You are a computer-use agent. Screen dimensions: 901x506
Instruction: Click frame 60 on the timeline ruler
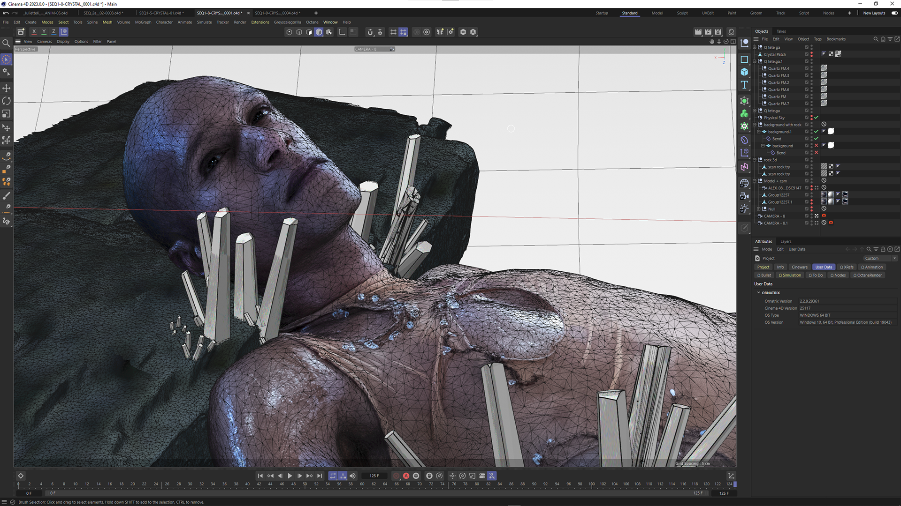click(362, 484)
